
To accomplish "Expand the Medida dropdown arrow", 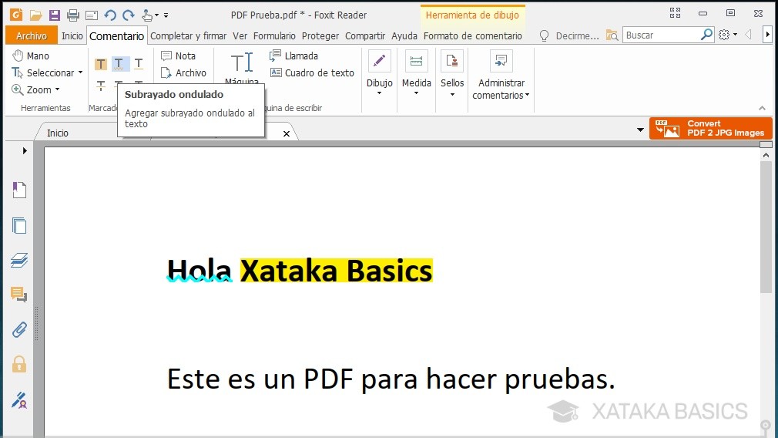I will (416, 93).
